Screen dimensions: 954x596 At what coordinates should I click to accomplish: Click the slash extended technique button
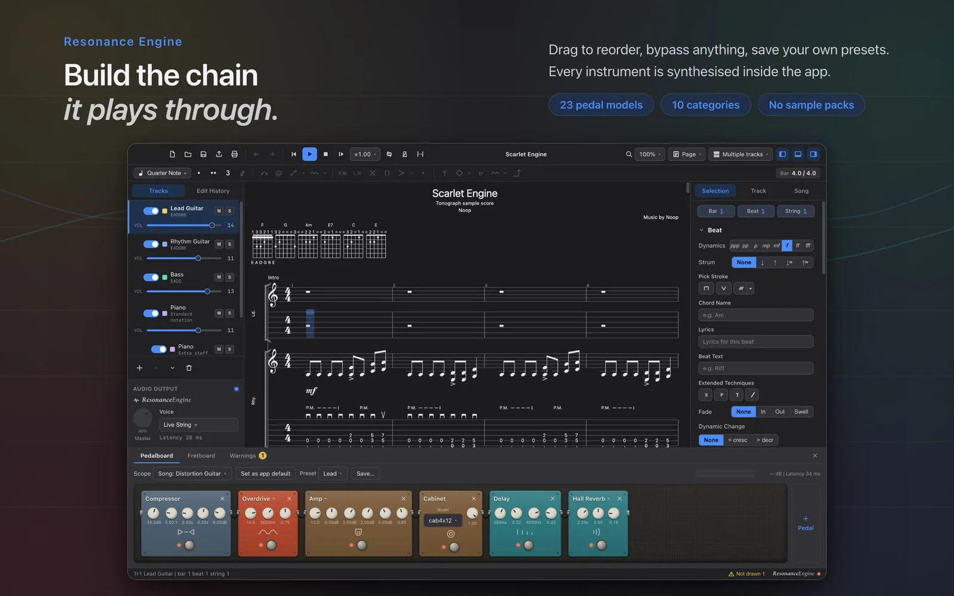752,395
